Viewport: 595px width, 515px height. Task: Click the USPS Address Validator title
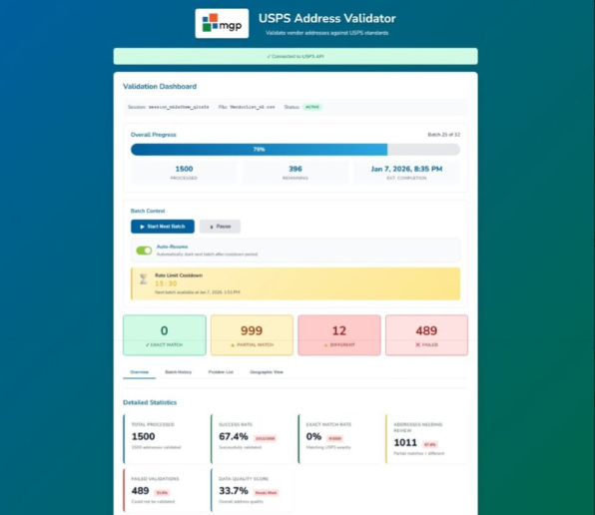327,18
